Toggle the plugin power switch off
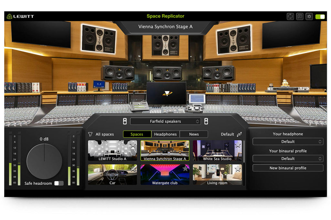Image resolution: width=331 pixels, height=220 pixels. click(320, 17)
